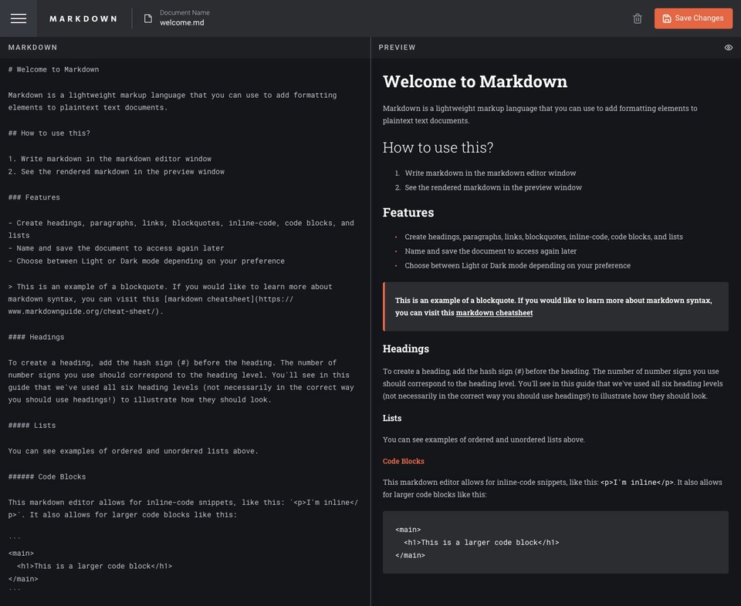
Task: Click the trash icon to delete document
Action: pos(638,18)
